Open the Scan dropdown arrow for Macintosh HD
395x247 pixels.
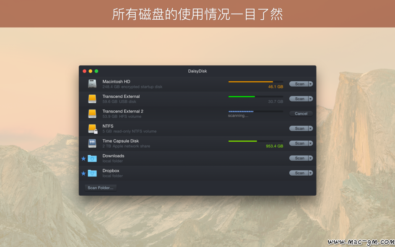(311, 84)
